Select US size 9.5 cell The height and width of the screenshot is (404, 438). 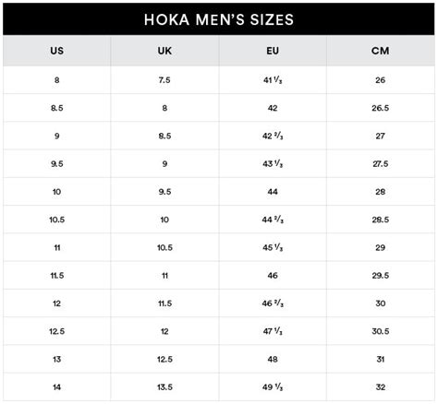click(56, 163)
